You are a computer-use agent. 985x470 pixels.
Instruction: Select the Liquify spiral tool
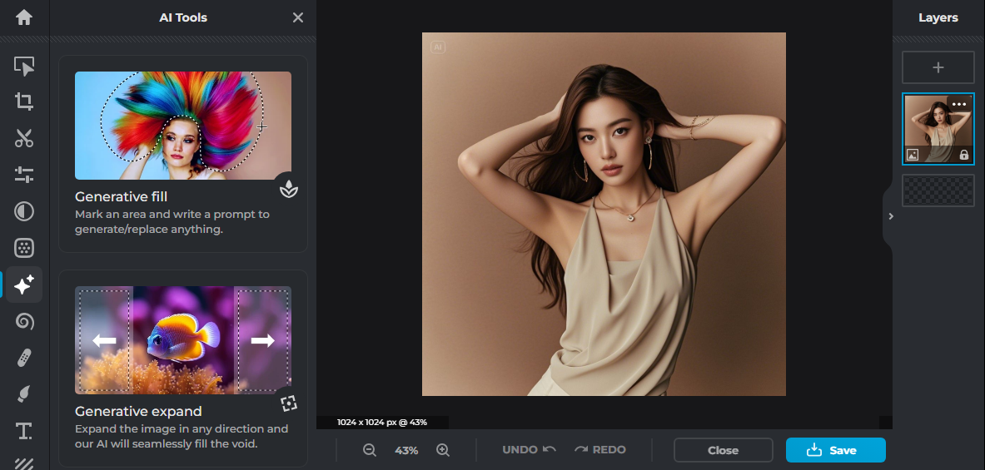point(24,322)
